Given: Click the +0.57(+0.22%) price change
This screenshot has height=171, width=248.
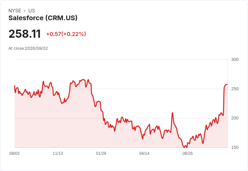Looking at the screenshot, I should coord(66,34).
